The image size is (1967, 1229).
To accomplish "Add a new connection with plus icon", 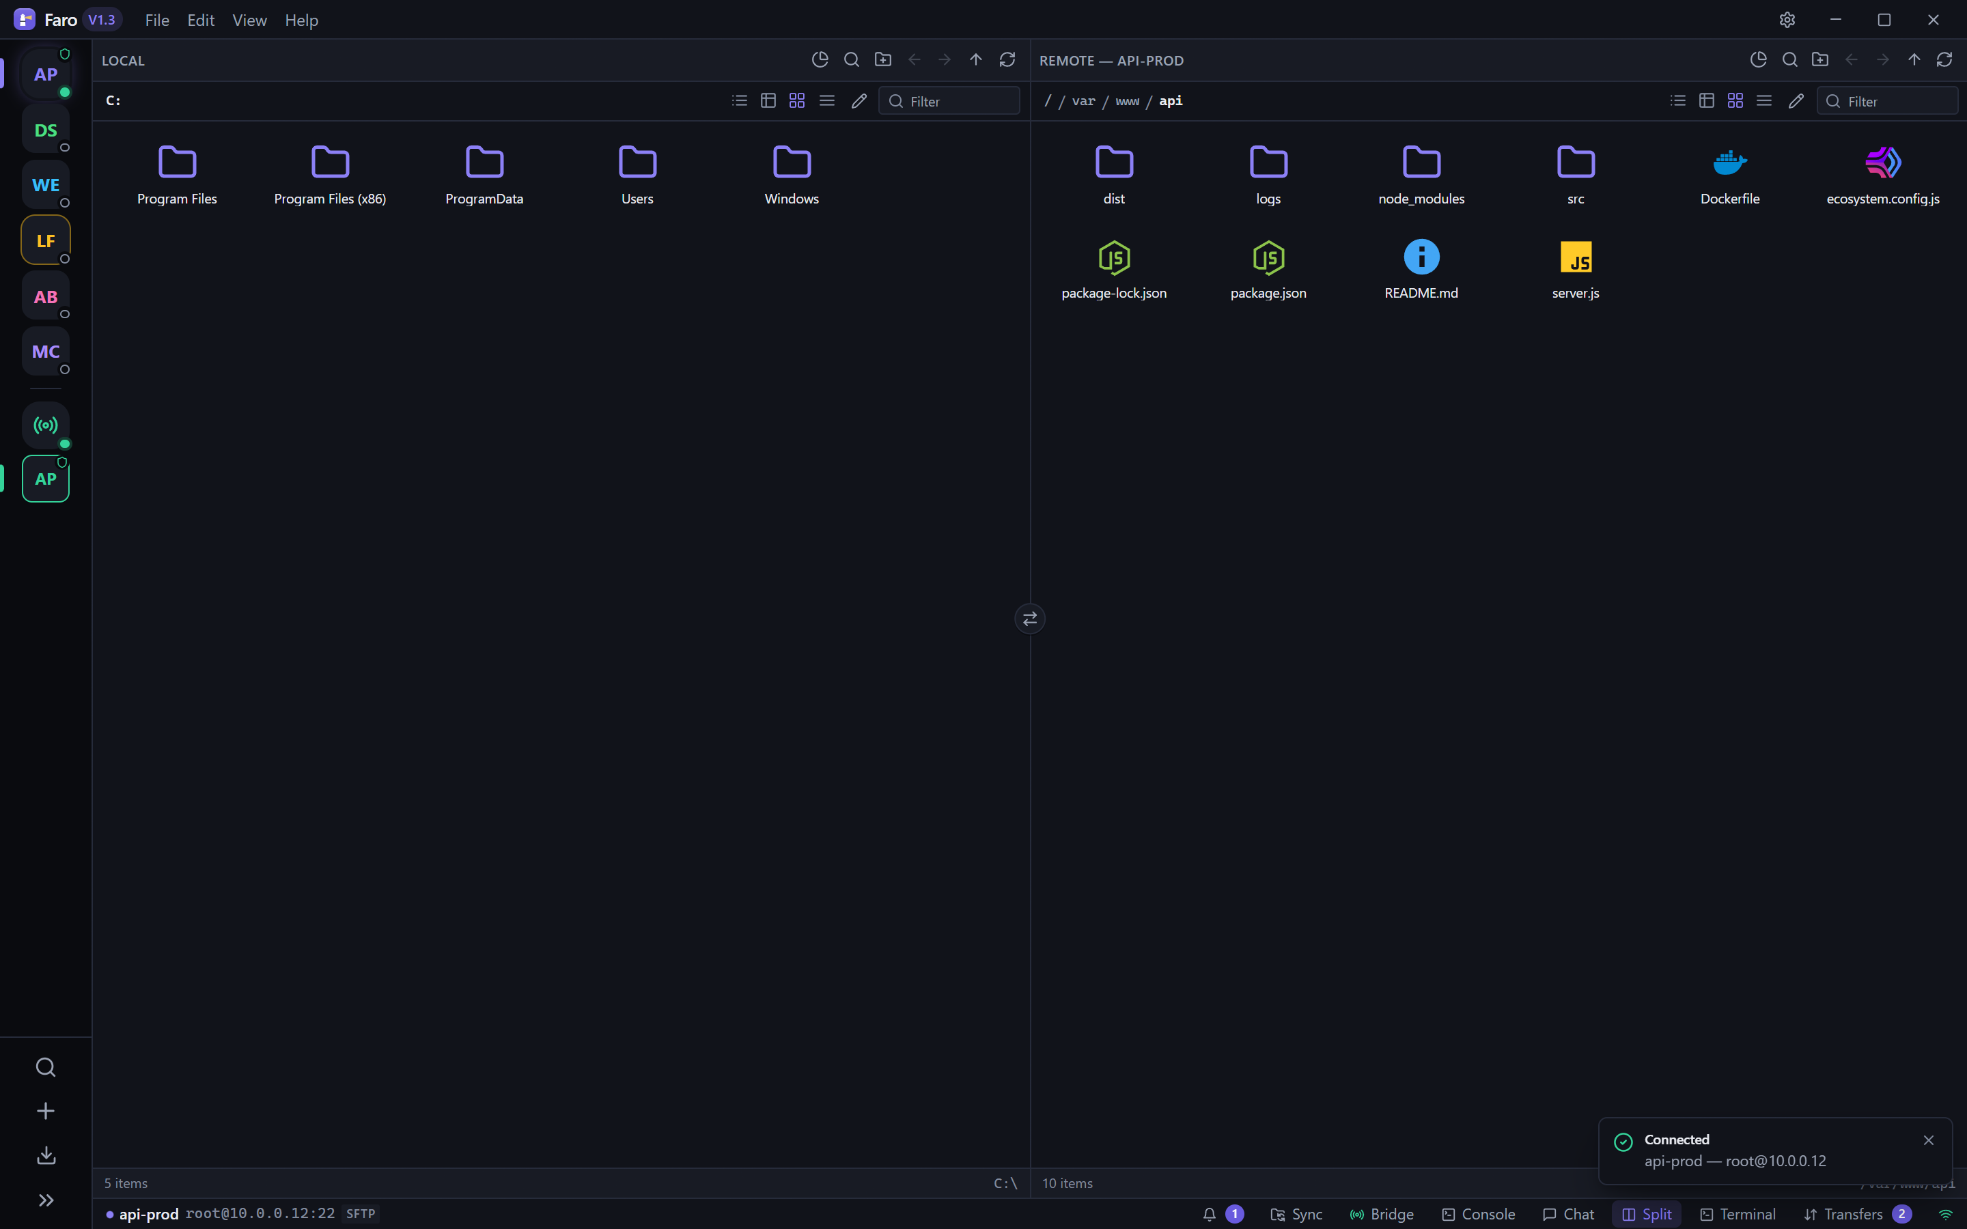I will pos(46,1110).
